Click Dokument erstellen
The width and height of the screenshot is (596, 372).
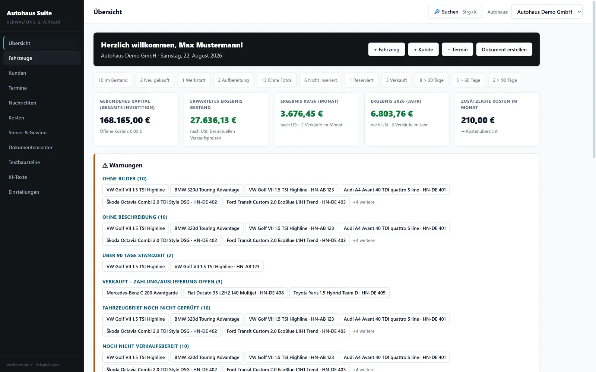pos(504,49)
